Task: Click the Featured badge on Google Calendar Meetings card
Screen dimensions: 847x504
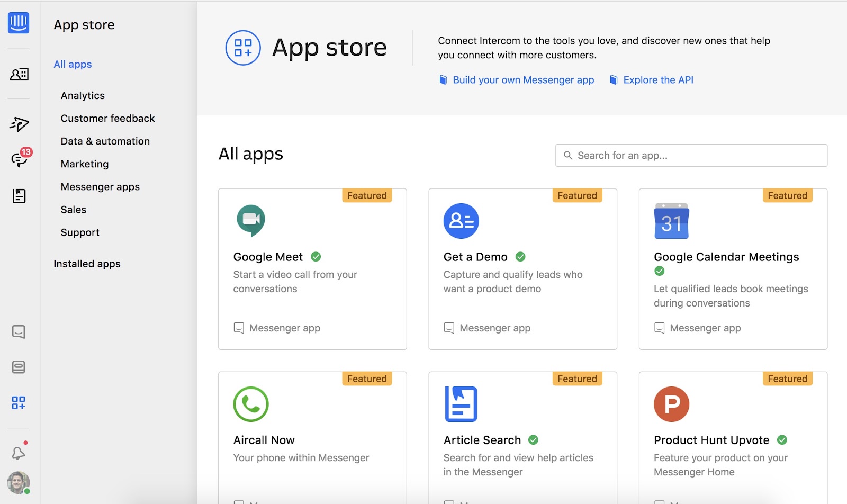Action: click(x=788, y=195)
